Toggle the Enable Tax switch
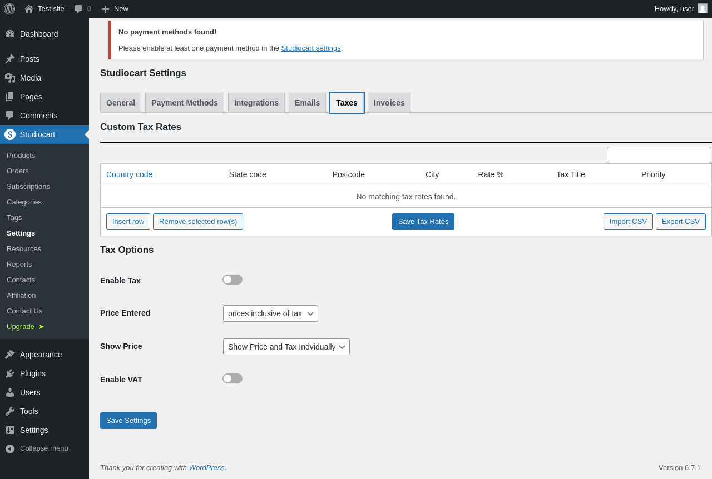The height and width of the screenshot is (479, 712). 233,280
